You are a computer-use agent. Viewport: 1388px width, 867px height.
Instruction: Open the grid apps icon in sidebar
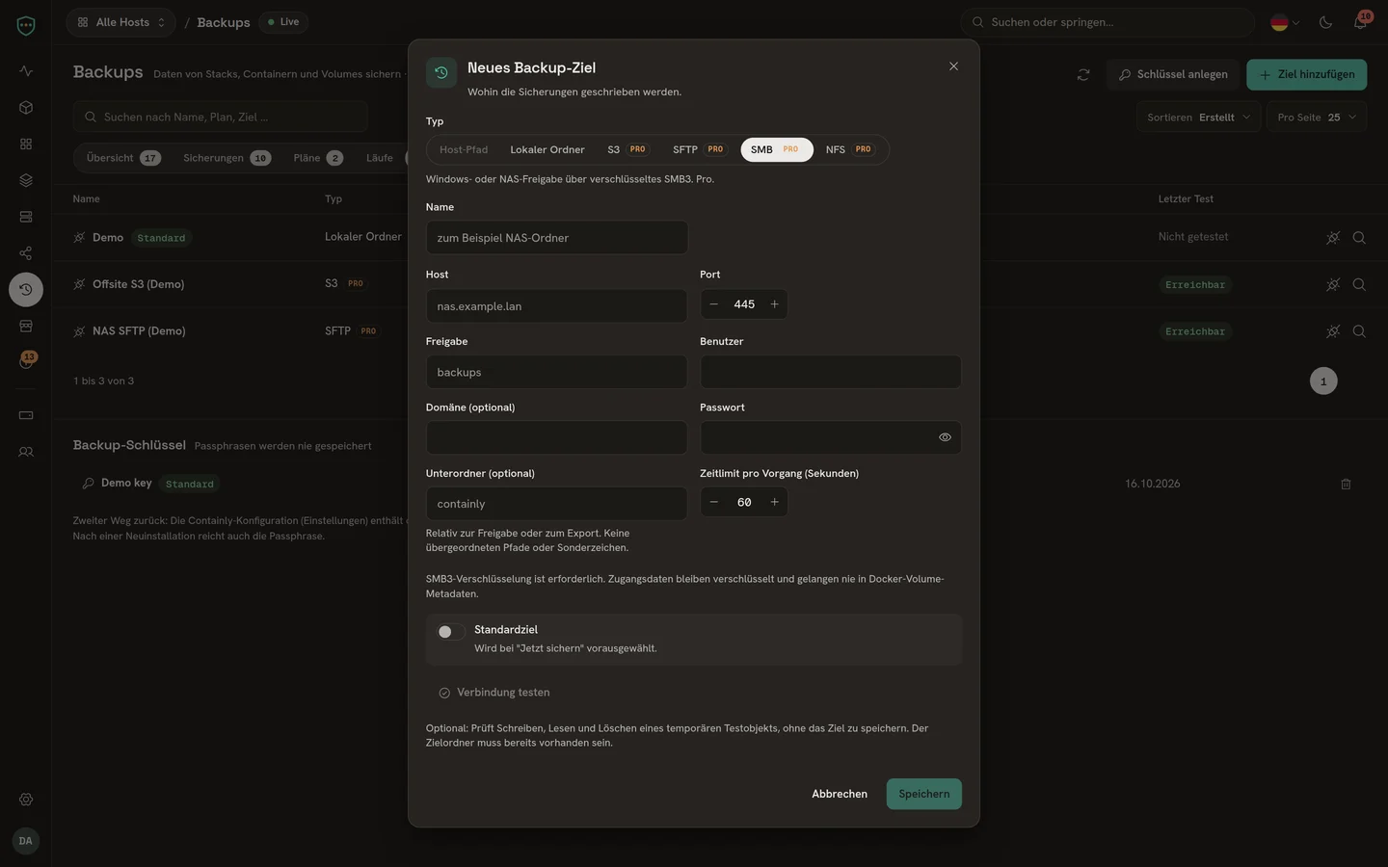pos(26,144)
